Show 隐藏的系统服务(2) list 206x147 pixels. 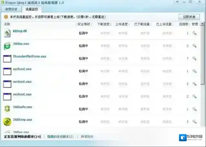click(61, 137)
